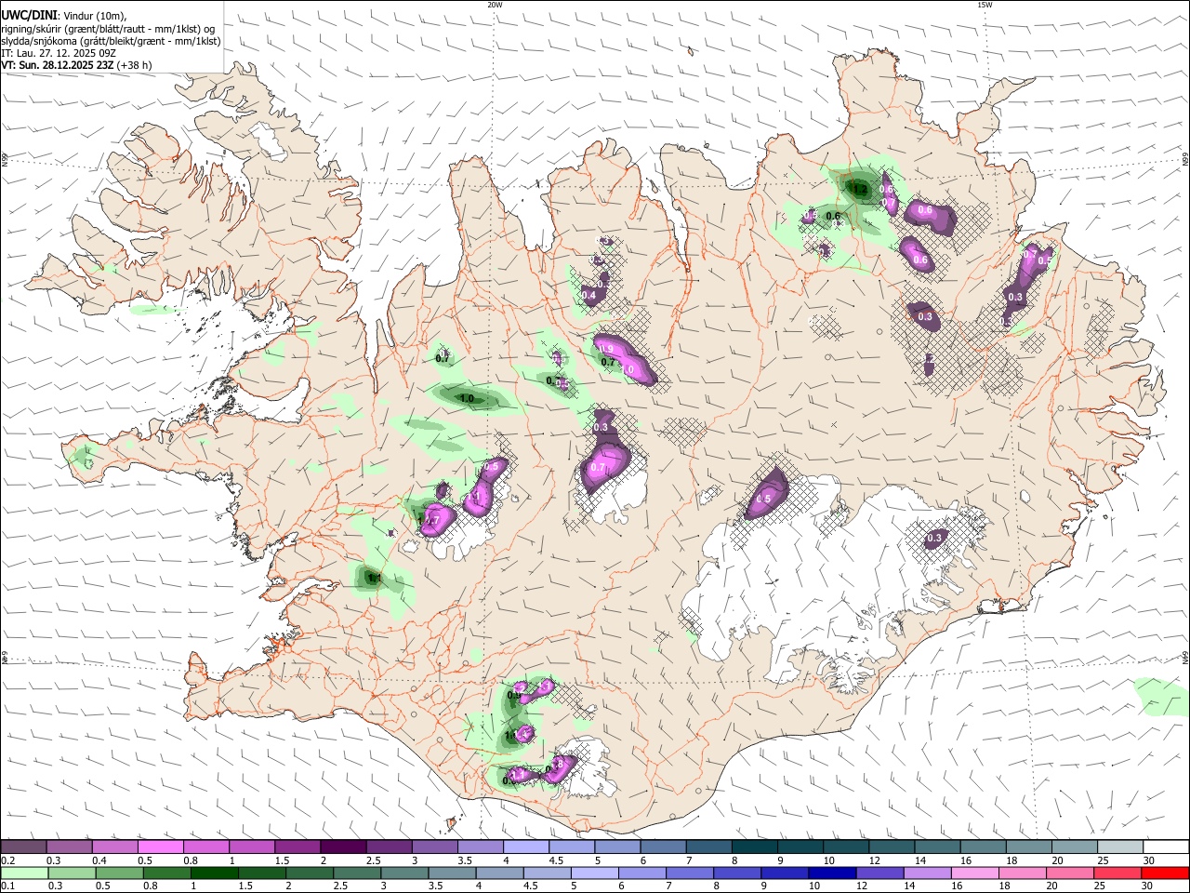Pick the palest green rain swatch 0.1–0.3
This screenshot has width=1190, height=893.
pyautogui.click(x=23, y=873)
